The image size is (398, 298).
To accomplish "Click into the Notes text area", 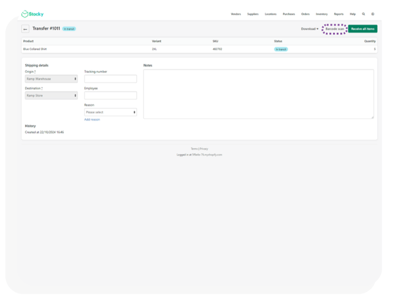I will coord(258,94).
